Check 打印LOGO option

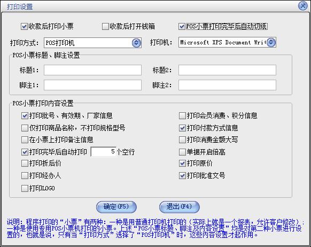click(x=25, y=188)
